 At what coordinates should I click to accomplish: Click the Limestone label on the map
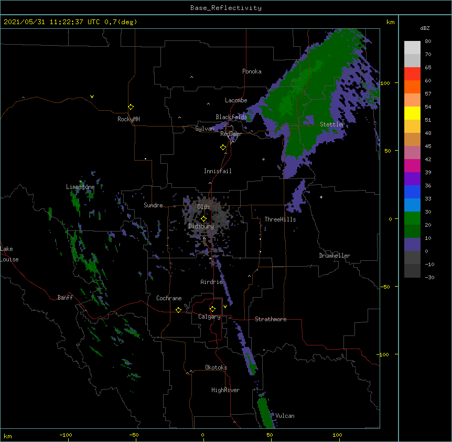(80, 187)
